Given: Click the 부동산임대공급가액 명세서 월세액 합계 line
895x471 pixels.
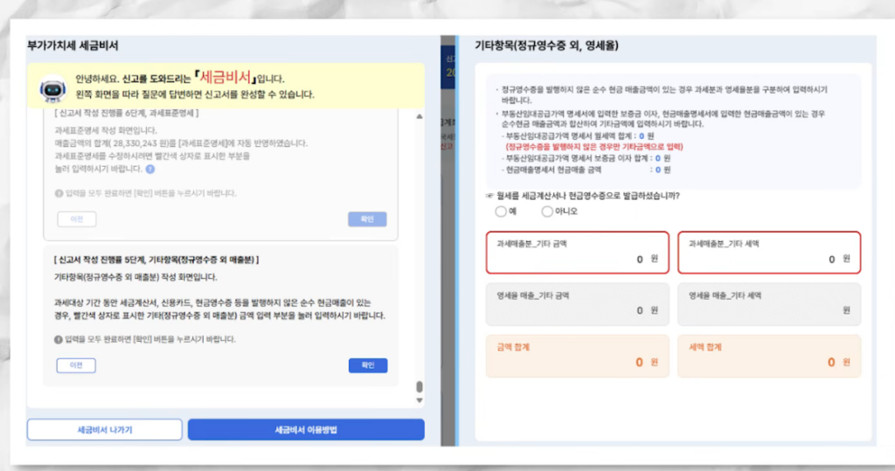Looking at the screenshot, I should (578, 135).
